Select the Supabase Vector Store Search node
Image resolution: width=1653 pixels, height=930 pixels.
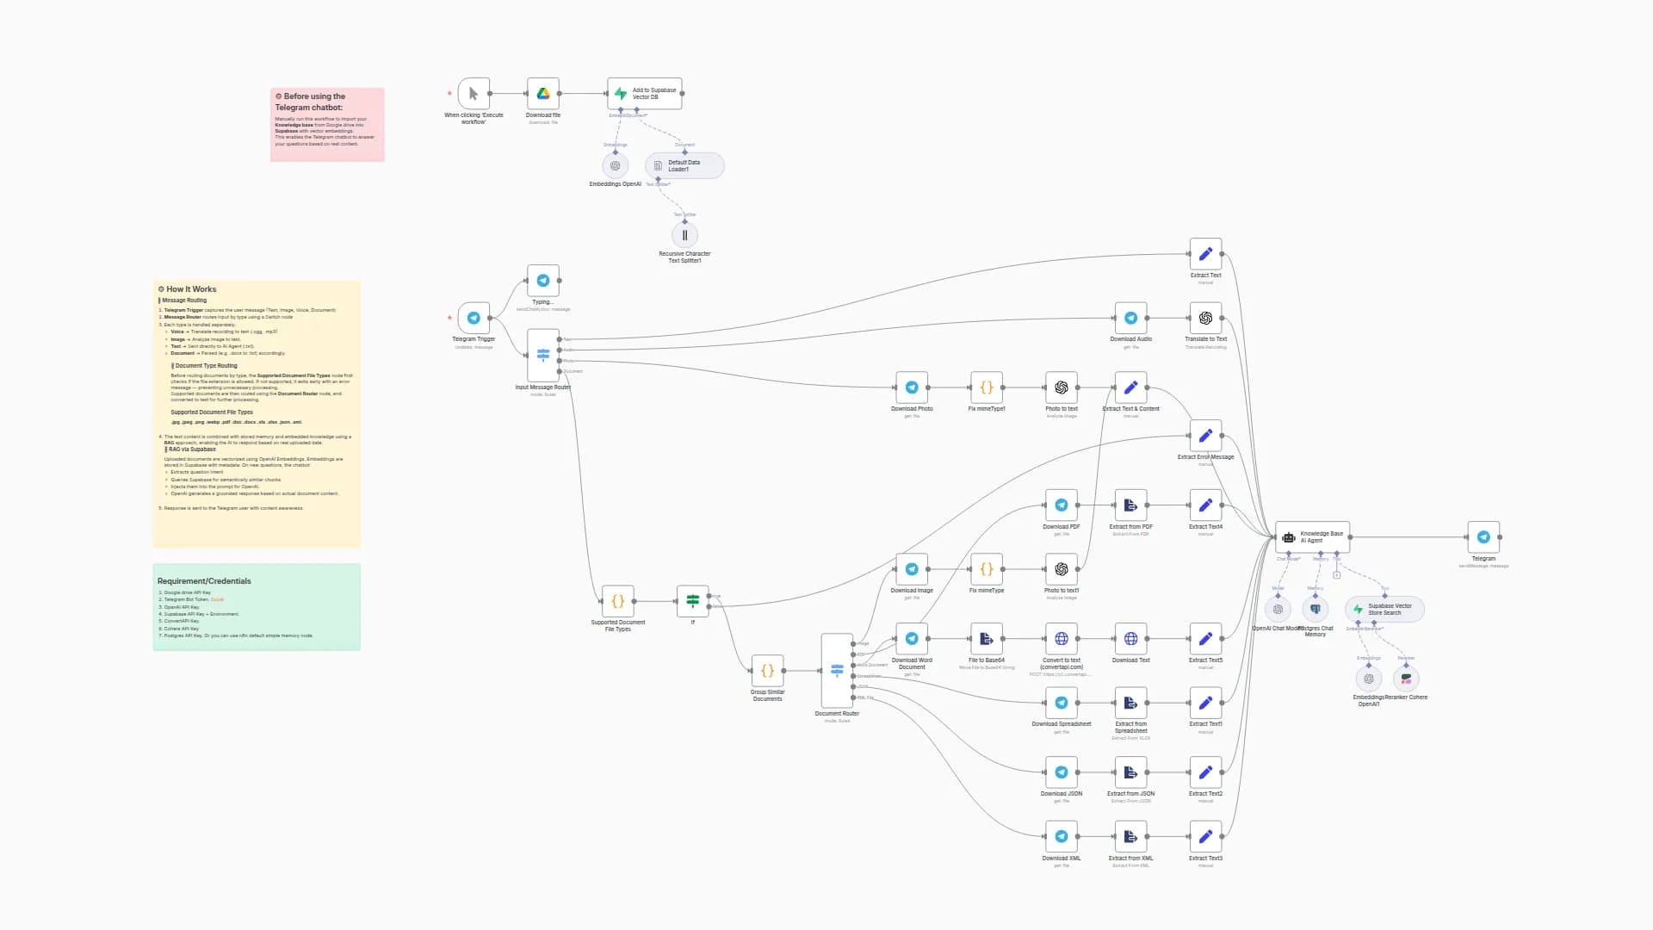tap(1384, 609)
